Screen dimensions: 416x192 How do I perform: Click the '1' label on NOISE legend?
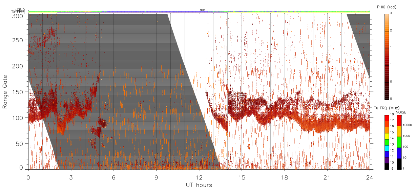point(403,168)
